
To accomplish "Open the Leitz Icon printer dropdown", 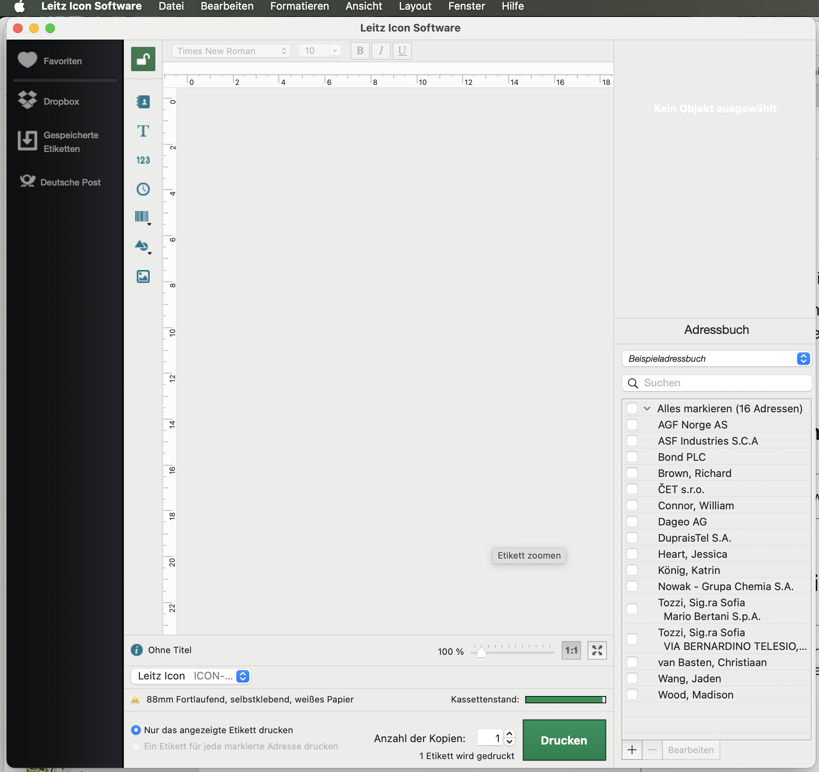I will point(191,676).
